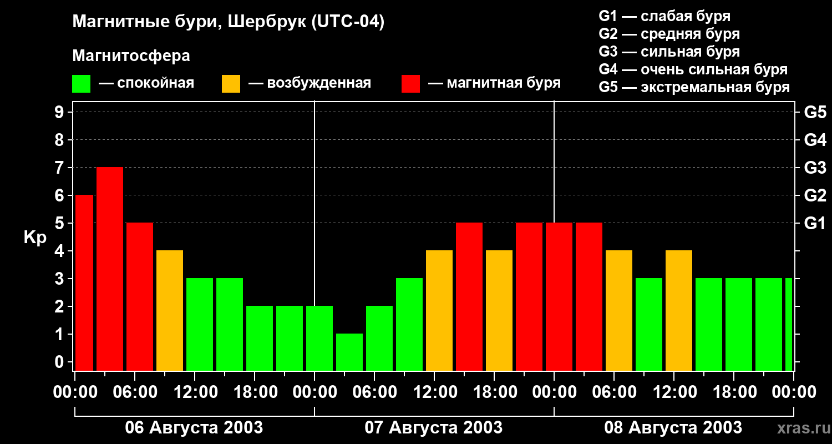Click the 'G4' label beside the Kp 8 gridline
This screenshot has width=832, height=444.
click(x=815, y=140)
